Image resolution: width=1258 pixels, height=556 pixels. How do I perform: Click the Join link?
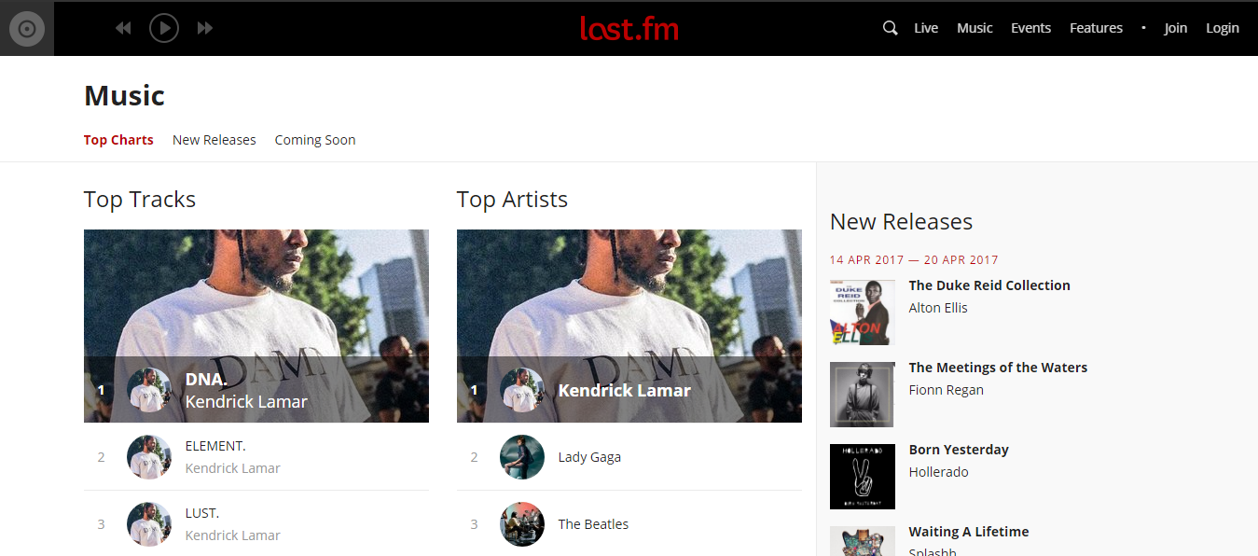click(1176, 28)
